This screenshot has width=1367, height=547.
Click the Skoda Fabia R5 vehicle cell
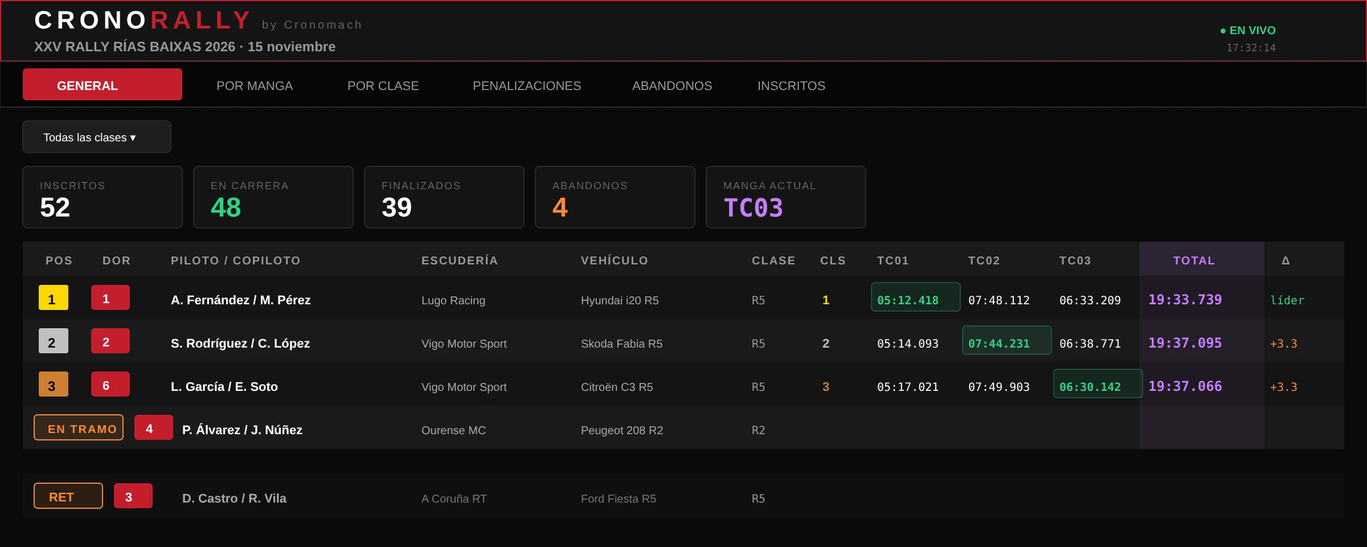[621, 344]
